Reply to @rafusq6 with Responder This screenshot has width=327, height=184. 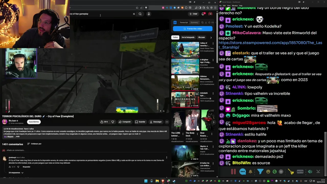coord(27,167)
